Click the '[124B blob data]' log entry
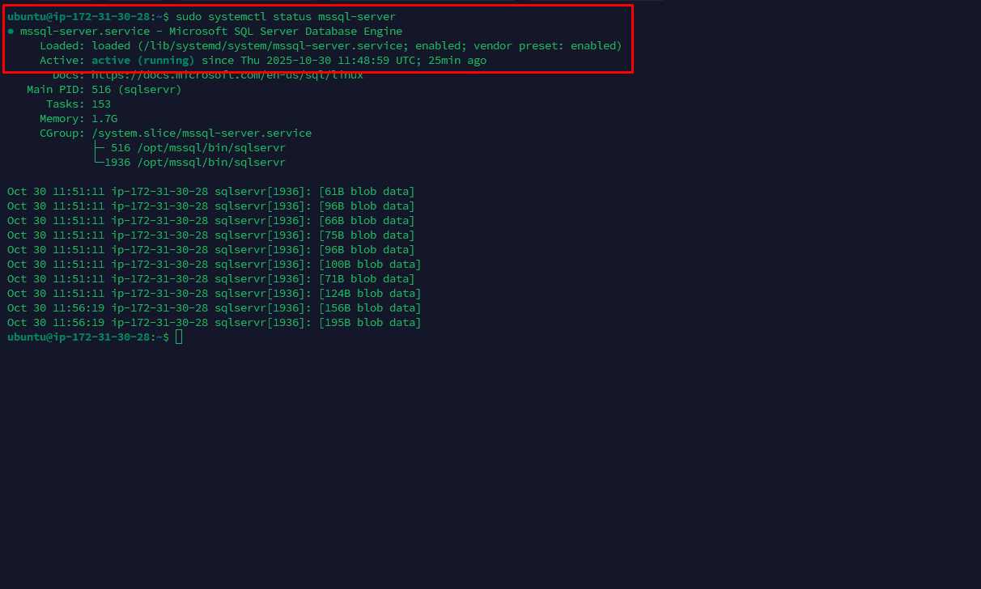 [370, 294]
